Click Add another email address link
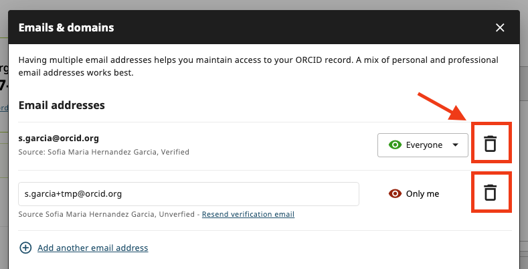 (x=92, y=248)
